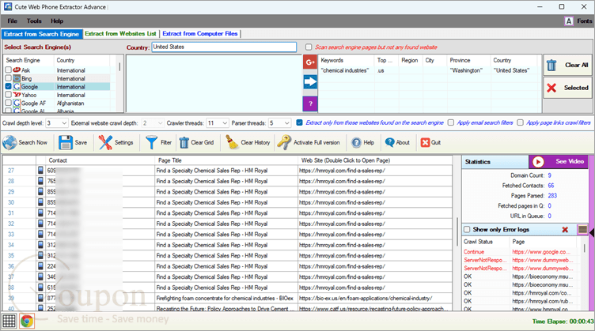Open the Tools menu
This screenshot has width=595, height=331.
[34, 21]
